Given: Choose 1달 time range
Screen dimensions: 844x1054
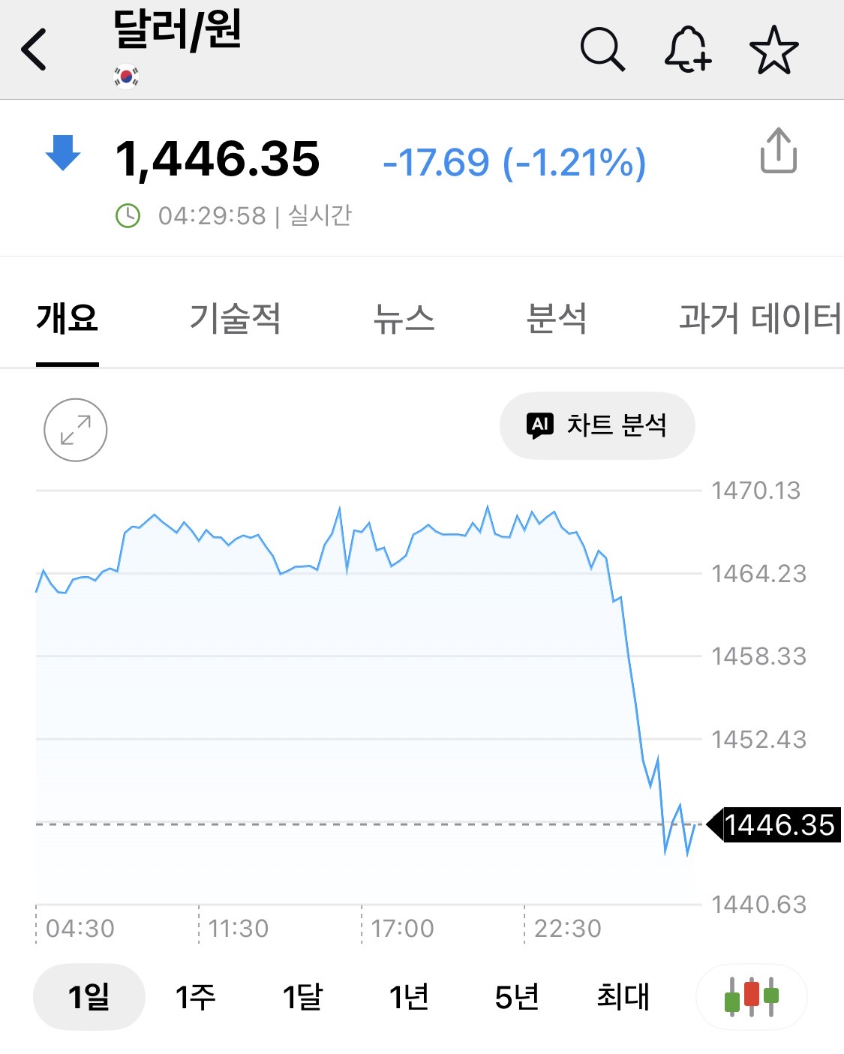Looking at the screenshot, I should pyautogui.click(x=302, y=997).
